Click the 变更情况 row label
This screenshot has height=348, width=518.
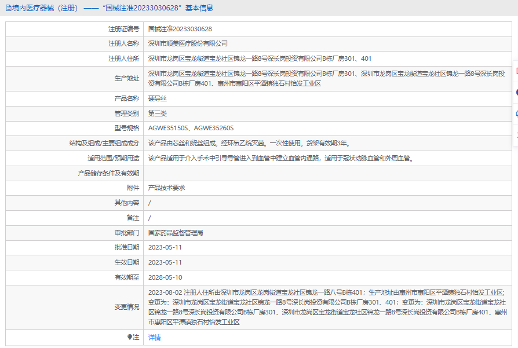coord(126,307)
